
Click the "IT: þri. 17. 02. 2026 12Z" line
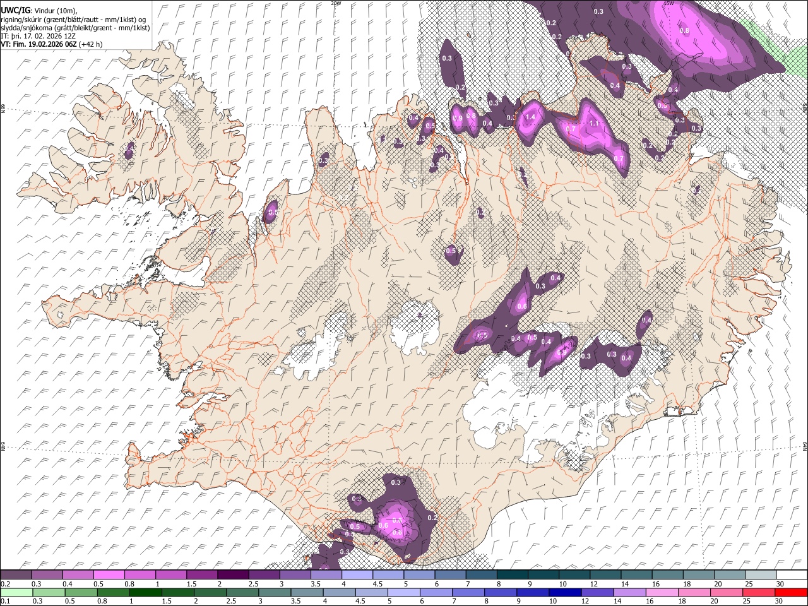pyautogui.click(x=37, y=36)
